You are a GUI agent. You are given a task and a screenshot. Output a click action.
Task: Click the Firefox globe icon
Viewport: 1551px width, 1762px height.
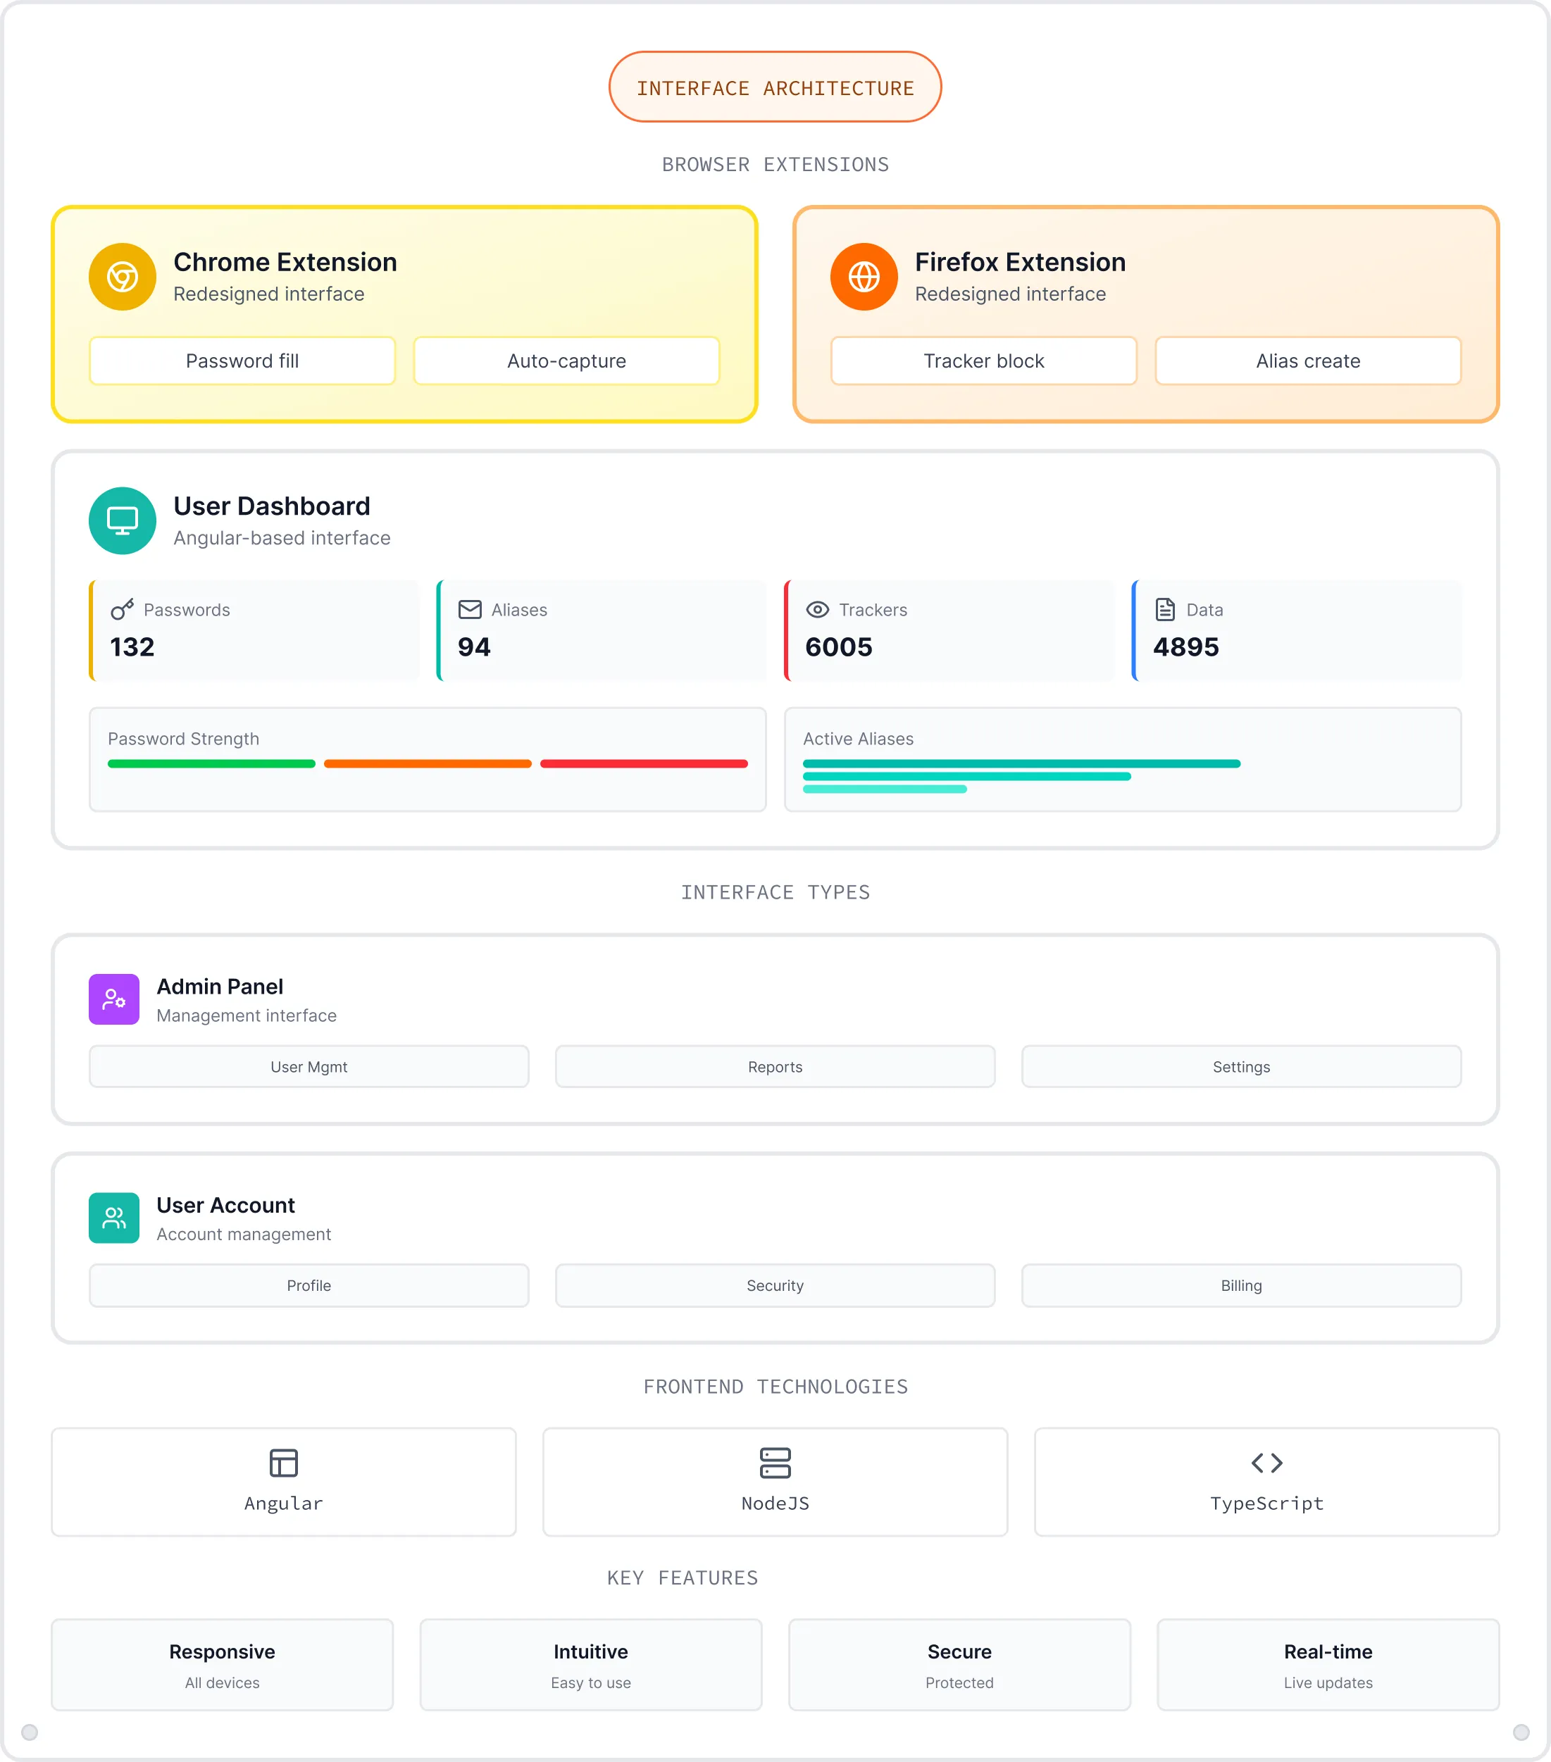click(864, 277)
